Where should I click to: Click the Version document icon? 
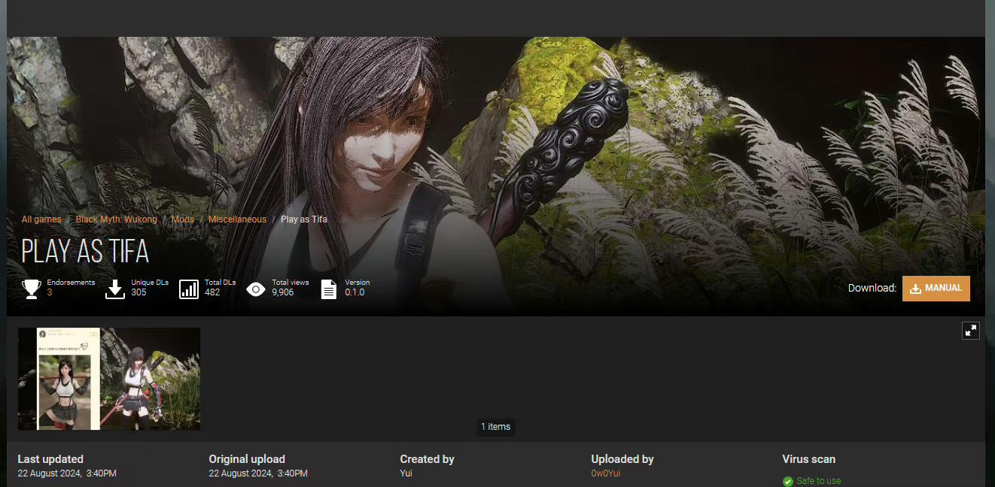[329, 289]
